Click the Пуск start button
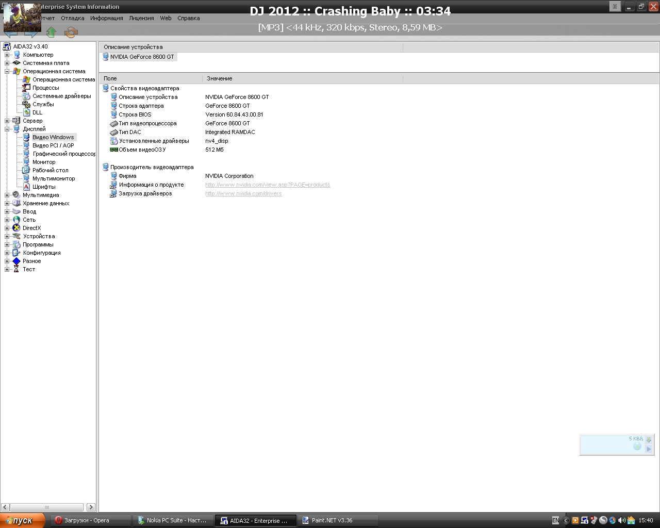This screenshot has height=528, width=660. coord(23,520)
